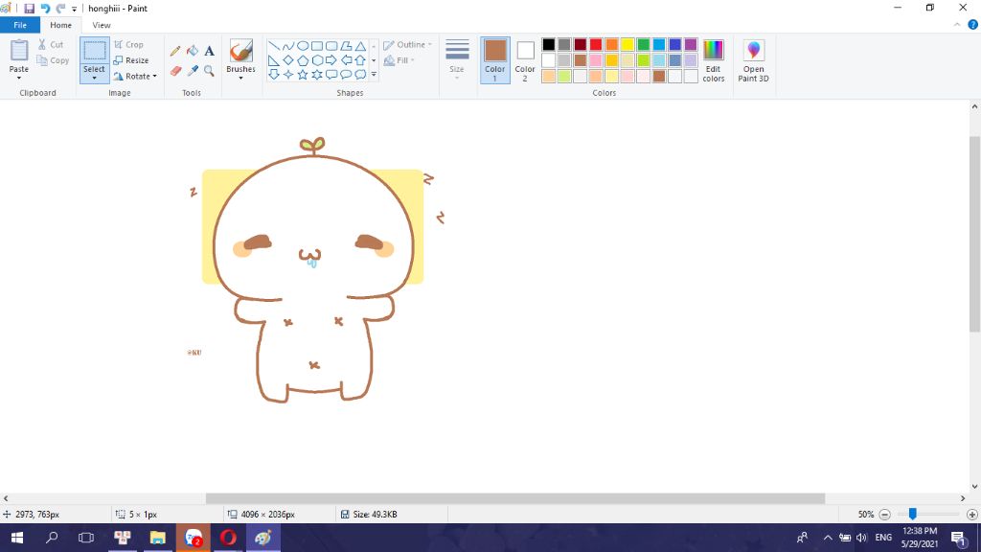
Task: Click Edit colors button
Action: pos(713,60)
